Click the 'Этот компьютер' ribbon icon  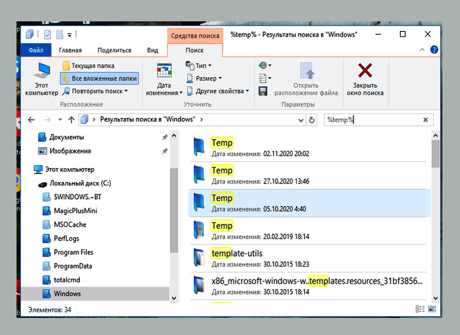42,78
